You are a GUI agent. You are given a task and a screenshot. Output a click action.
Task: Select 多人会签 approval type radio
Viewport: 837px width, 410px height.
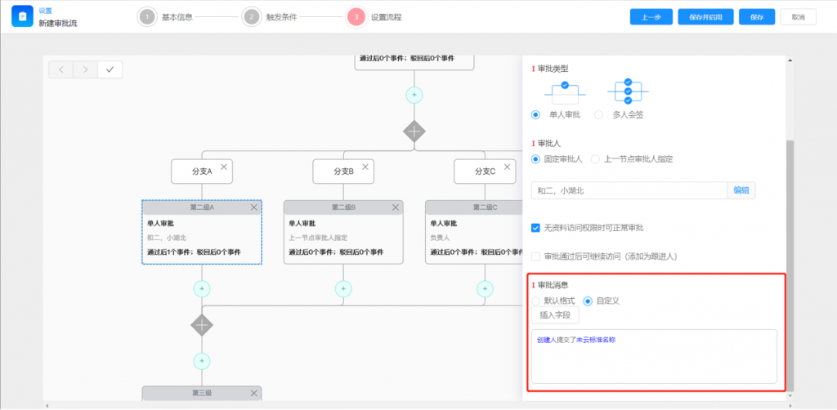[x=599, y=115]
